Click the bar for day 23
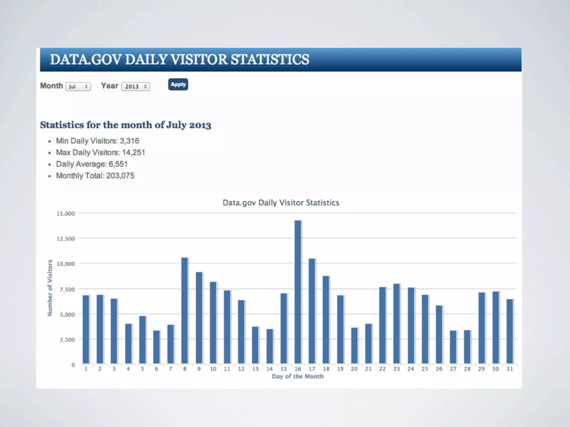 coord(396,324)
